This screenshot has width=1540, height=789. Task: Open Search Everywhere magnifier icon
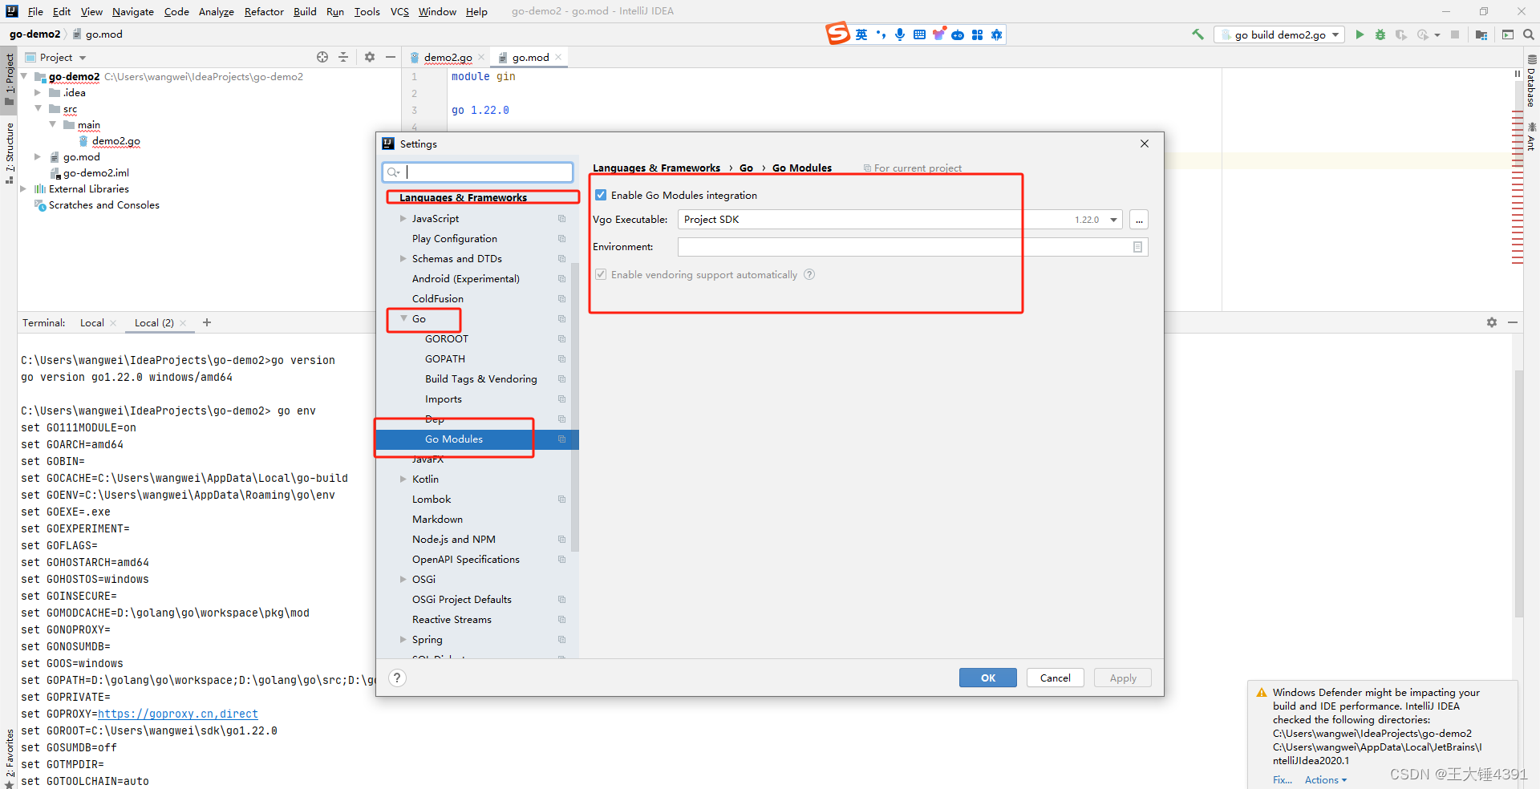(1529, 34)
